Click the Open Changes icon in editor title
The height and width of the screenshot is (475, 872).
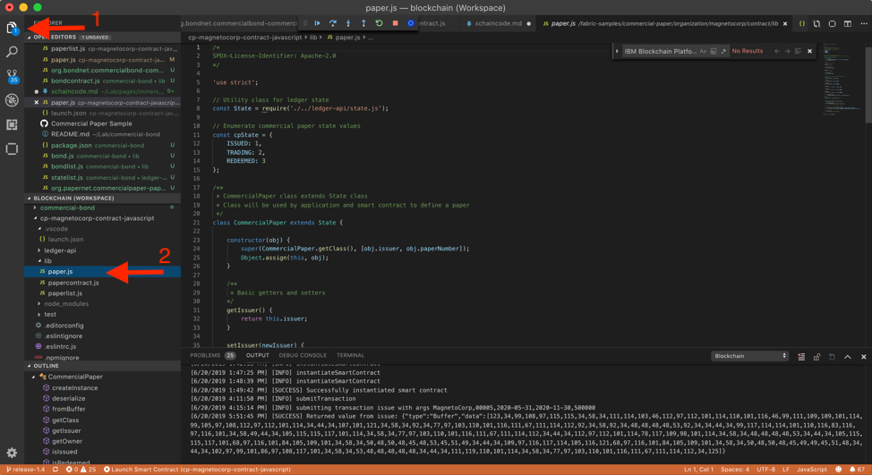(816, 24)
